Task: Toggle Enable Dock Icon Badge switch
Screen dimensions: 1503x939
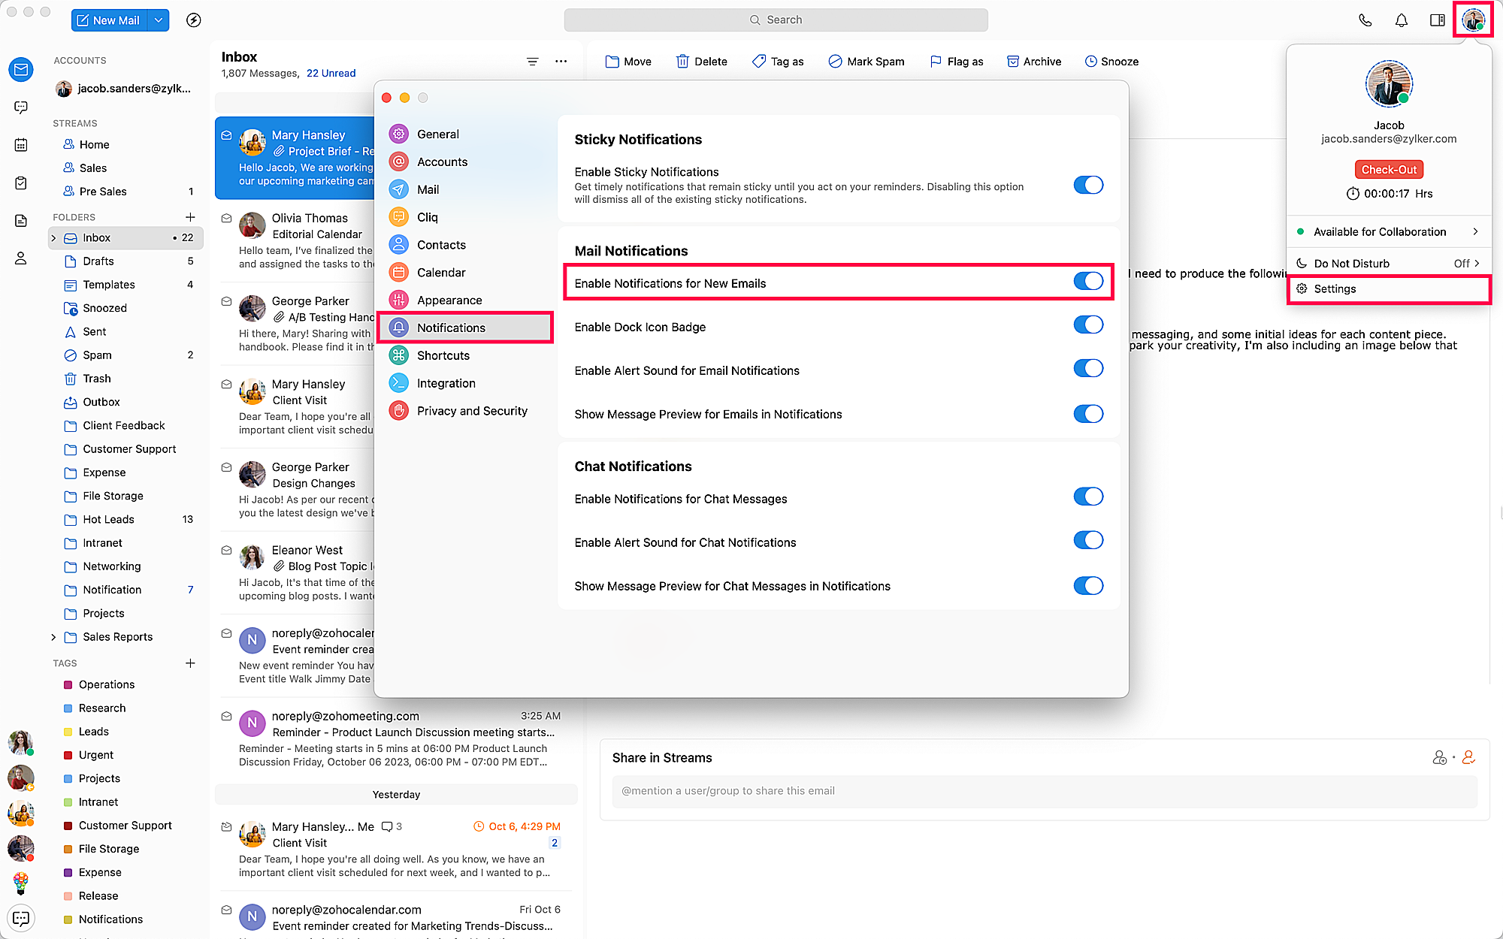Action: [1087, 325]
